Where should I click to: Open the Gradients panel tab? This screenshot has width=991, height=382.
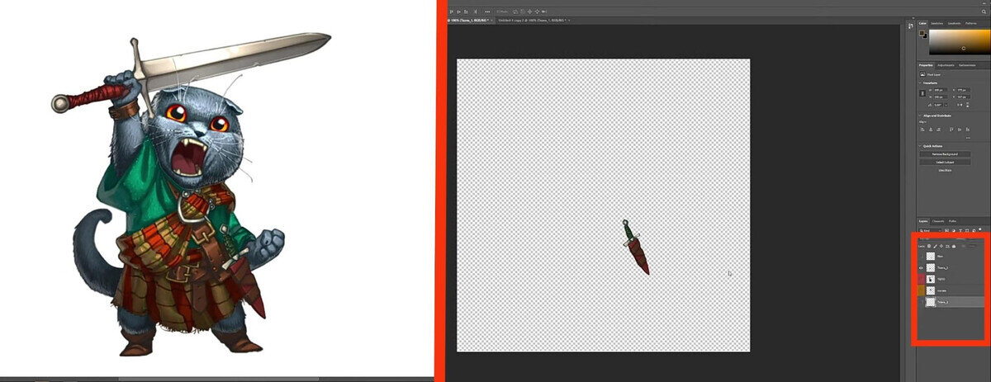coord(954,23)
